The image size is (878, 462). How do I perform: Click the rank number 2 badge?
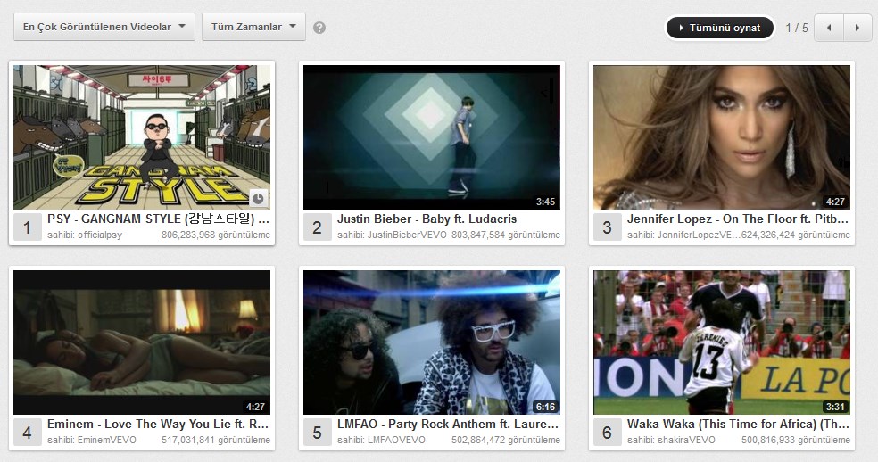click(317, 227)
